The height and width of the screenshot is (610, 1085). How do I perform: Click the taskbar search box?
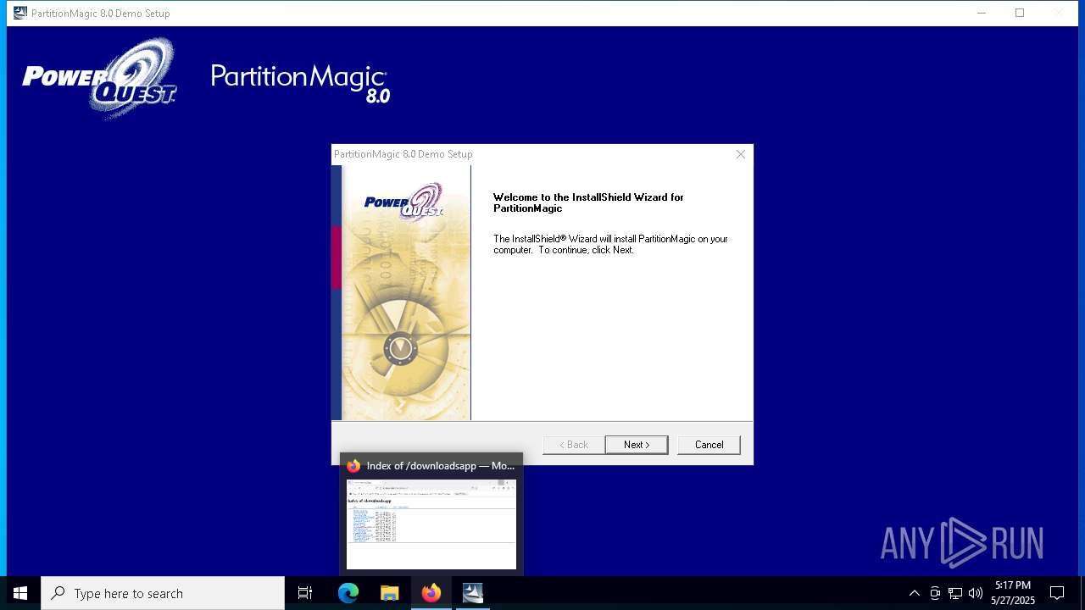163,593
